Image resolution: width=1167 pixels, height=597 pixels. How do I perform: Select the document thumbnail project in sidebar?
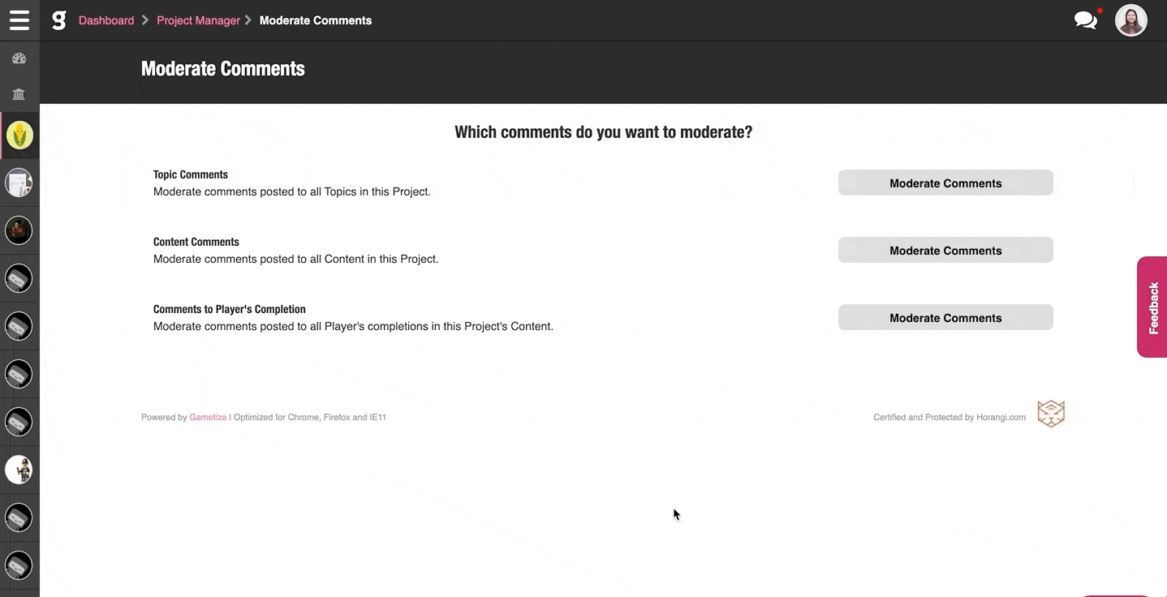coord(19,183)
